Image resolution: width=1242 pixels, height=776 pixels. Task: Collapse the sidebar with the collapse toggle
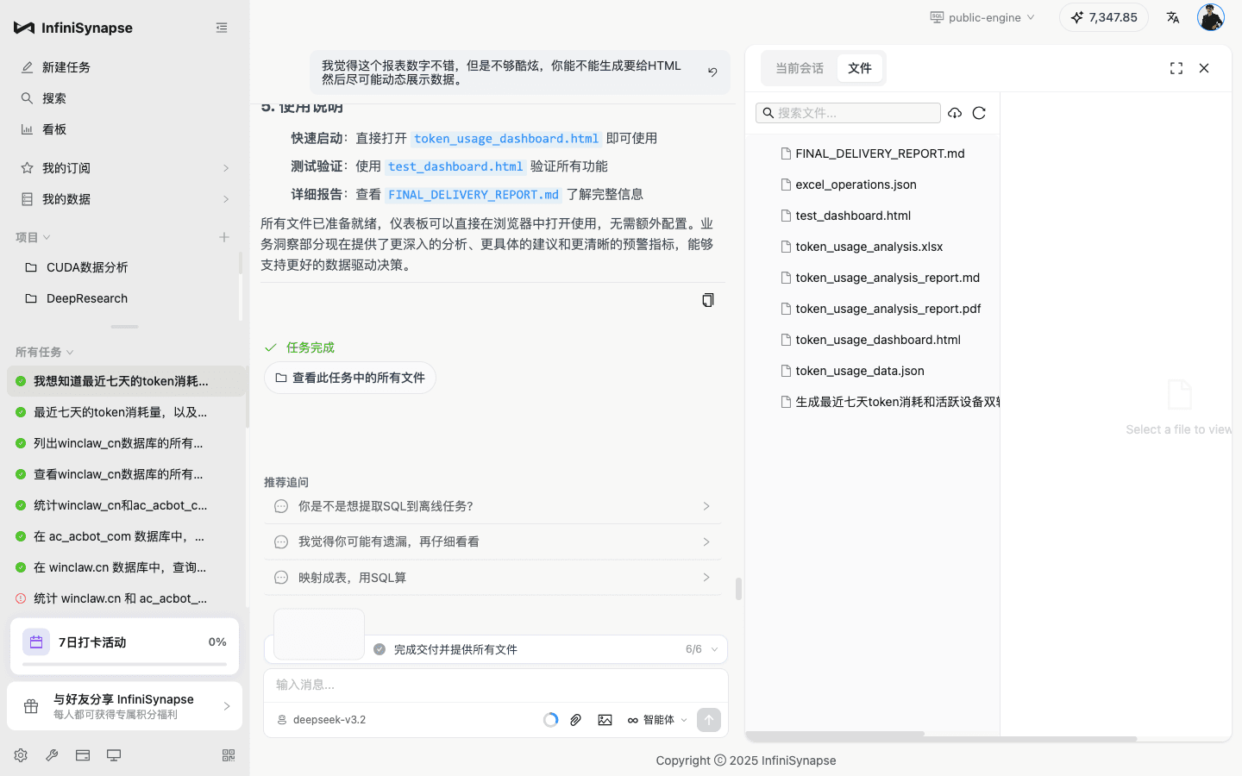222,27
